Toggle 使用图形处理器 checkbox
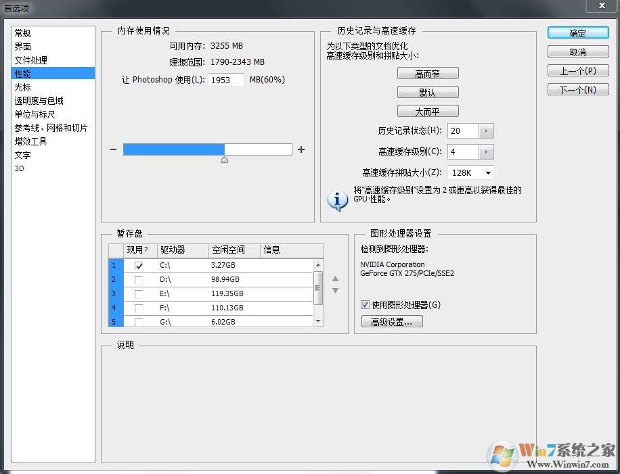 (x=366, y=305)
